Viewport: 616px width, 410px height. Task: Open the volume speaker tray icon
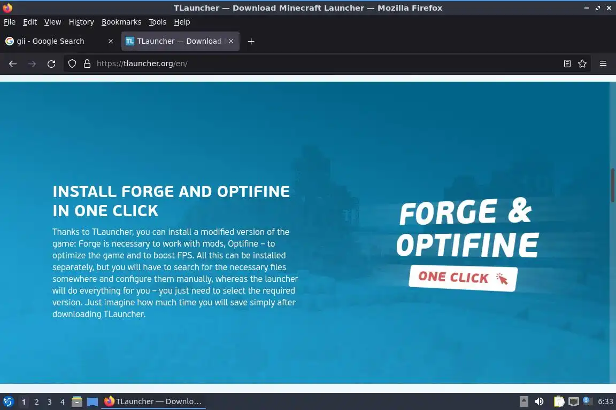point(540,401)
